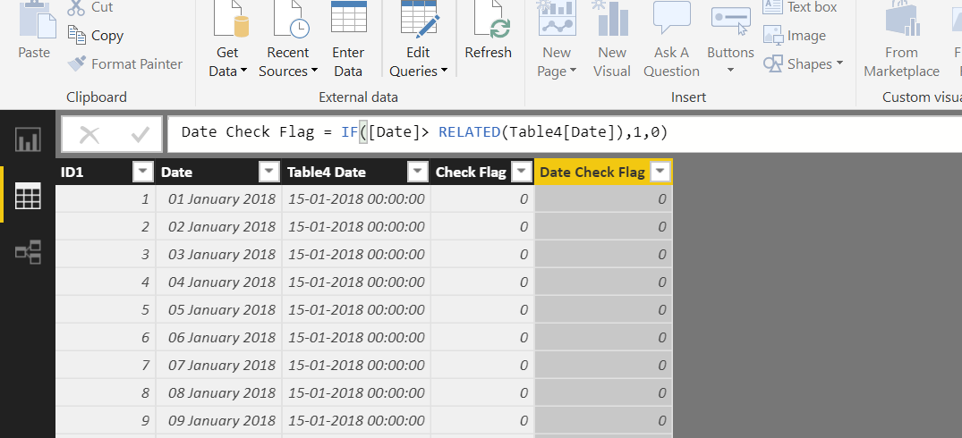Click into the DAX formula bar

(x=565, y=132)
